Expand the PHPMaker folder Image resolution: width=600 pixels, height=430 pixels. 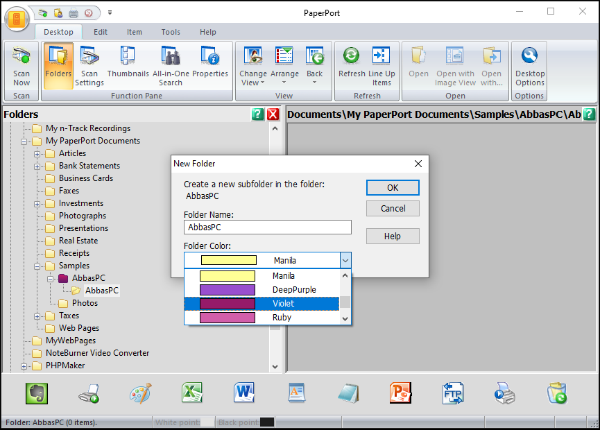(24, 366)
